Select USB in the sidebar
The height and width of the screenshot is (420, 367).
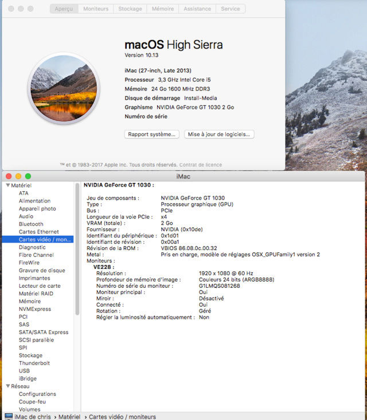(x=25, y=371)
